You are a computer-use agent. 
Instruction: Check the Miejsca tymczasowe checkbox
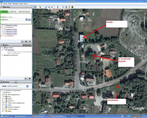coord(3,55)
